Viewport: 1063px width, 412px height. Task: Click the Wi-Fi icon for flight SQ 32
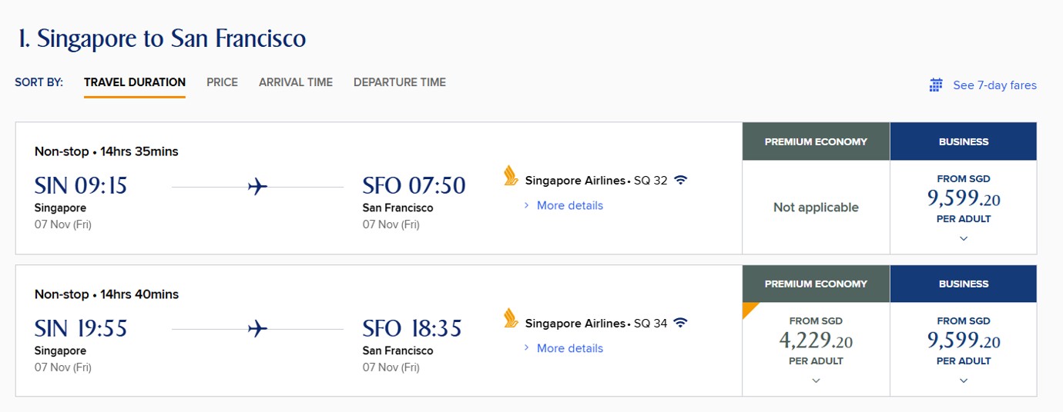pos(680,181)
